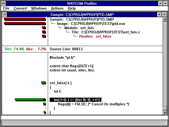
Task: Click the bar beside the Routine set_false entry
Action: tap(44, 36)
